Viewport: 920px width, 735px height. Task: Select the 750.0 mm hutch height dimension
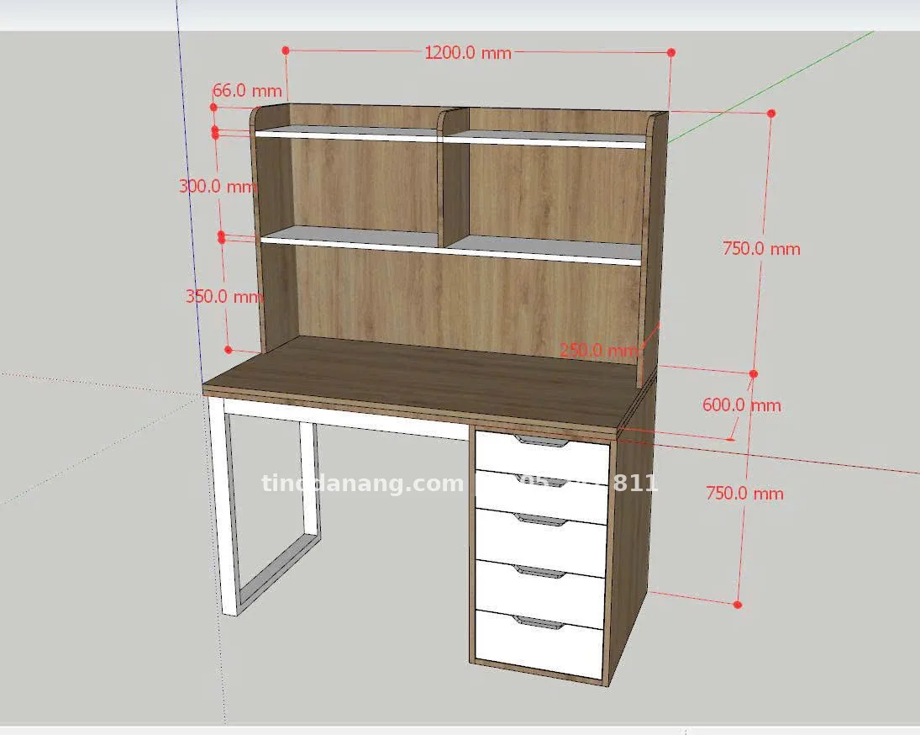click(x=761, y=248)
